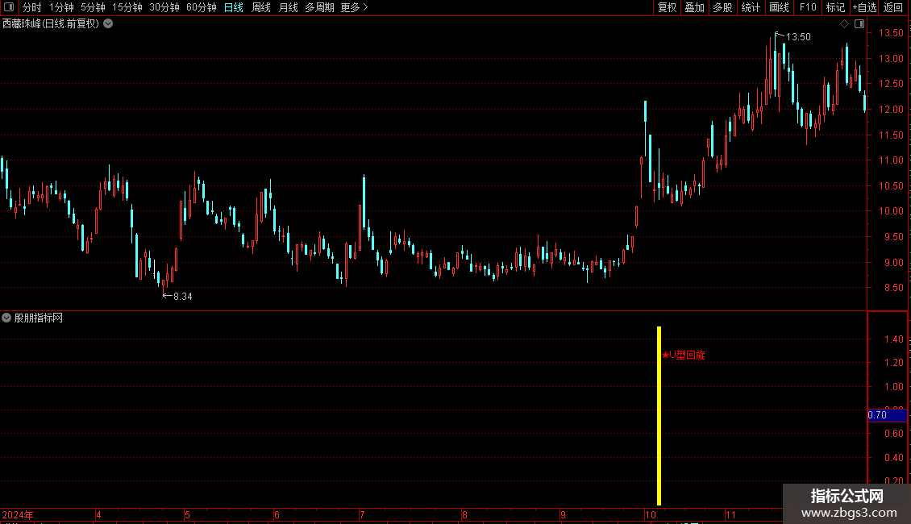Add stock via +自选 button

point(864,7)
